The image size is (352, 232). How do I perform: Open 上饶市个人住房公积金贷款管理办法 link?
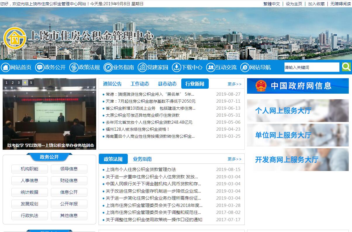click(x=141, y=170)
